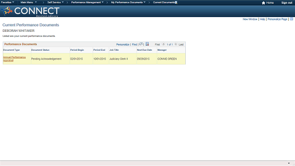This screenshot has height=166, width=295.
Task: Click the Help link
Action: point(262,19)
